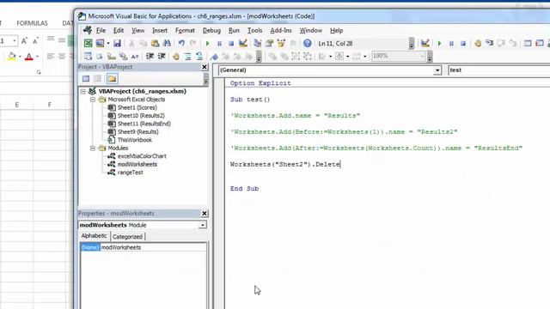Click the Uncomment Block icon

click(x=199, y=56)
